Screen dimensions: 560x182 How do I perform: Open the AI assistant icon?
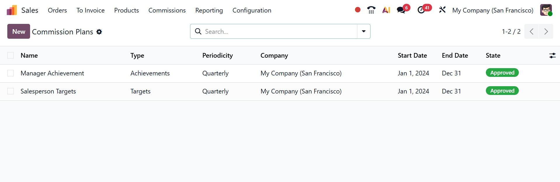pos(386,10)
